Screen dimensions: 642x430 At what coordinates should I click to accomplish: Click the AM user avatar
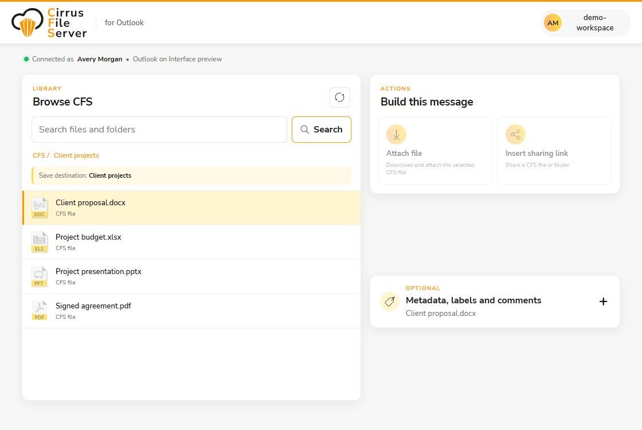pyautogui.click(x=553, y=23)
